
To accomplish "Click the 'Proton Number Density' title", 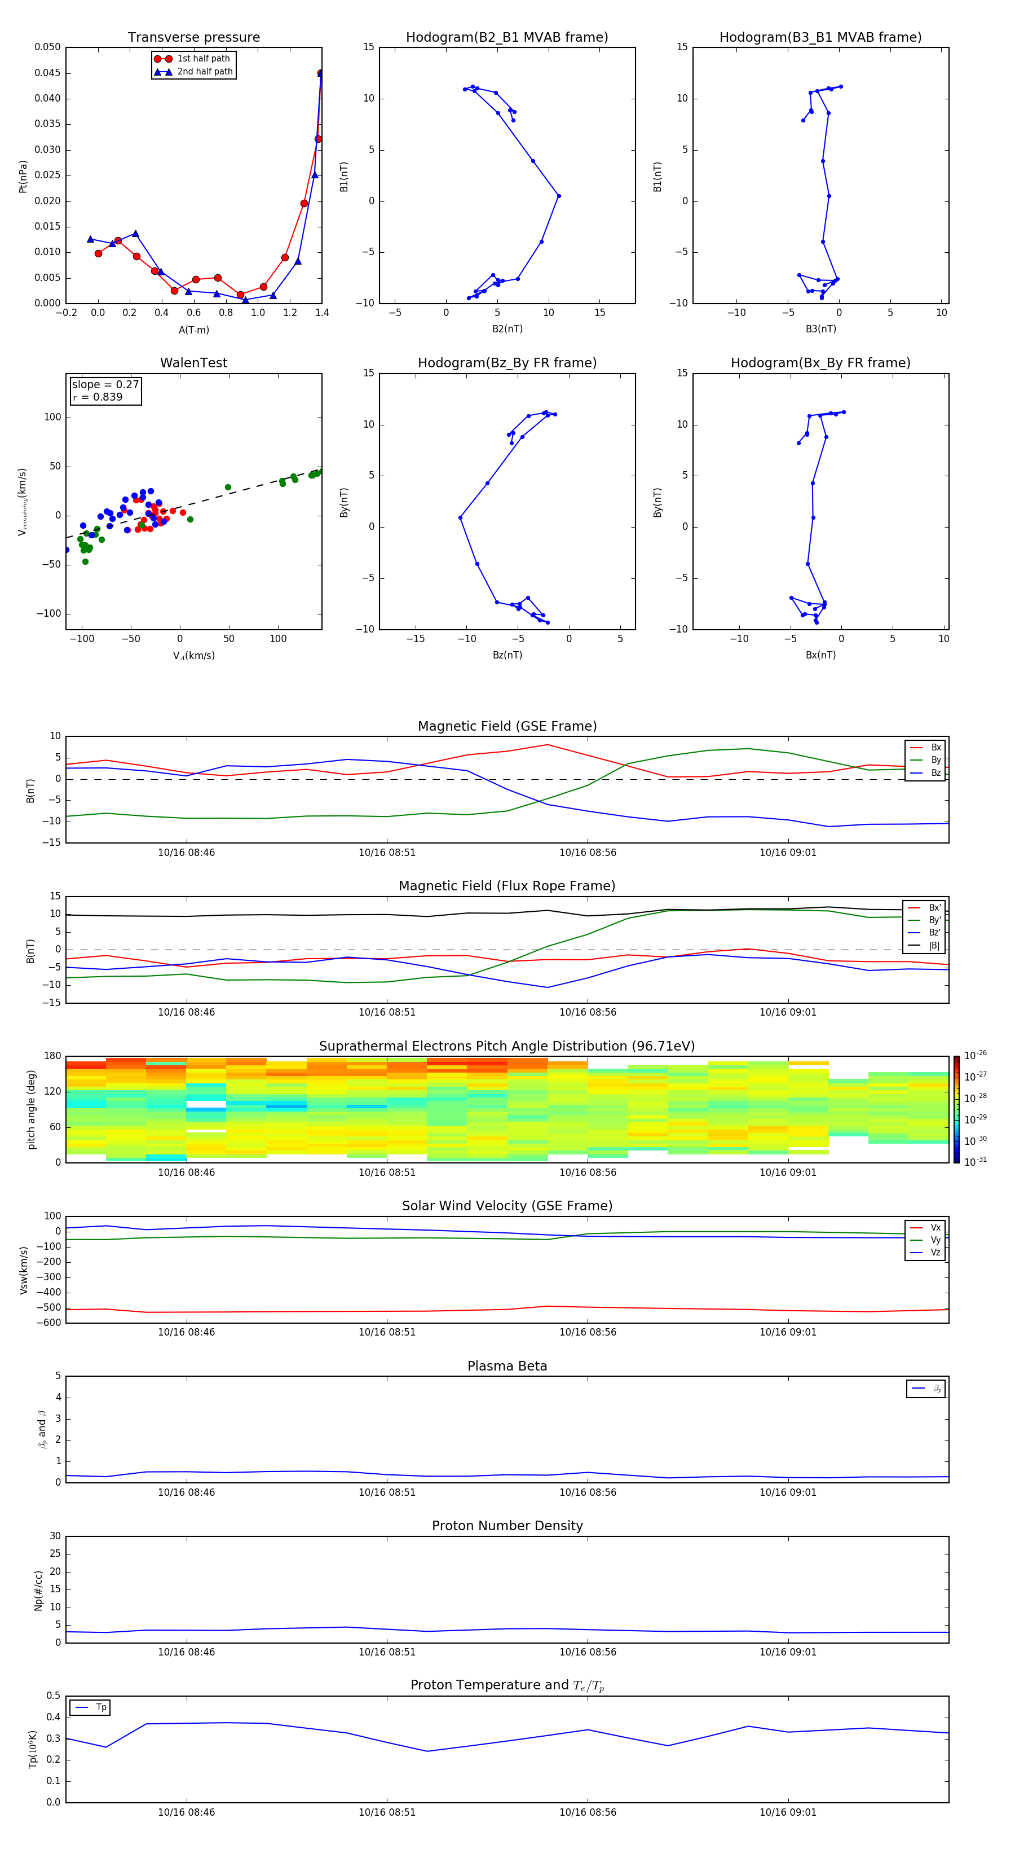I will click(x=507, y=1526).
